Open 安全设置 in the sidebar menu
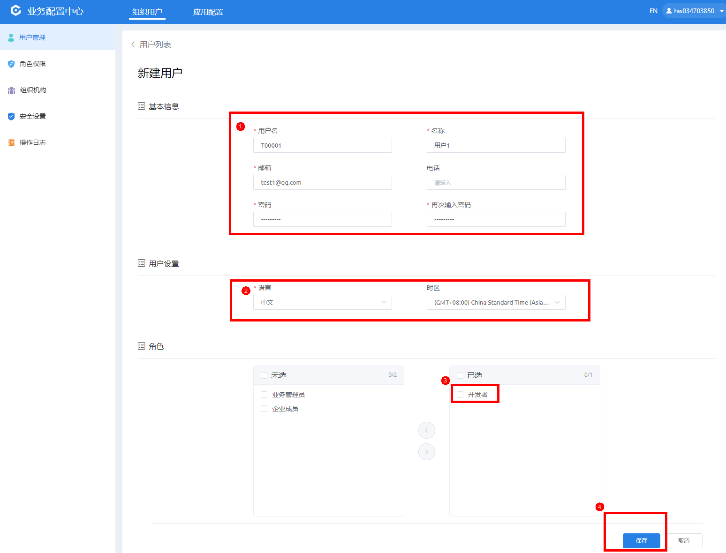The image size is (726, 553). click(58, 116)
